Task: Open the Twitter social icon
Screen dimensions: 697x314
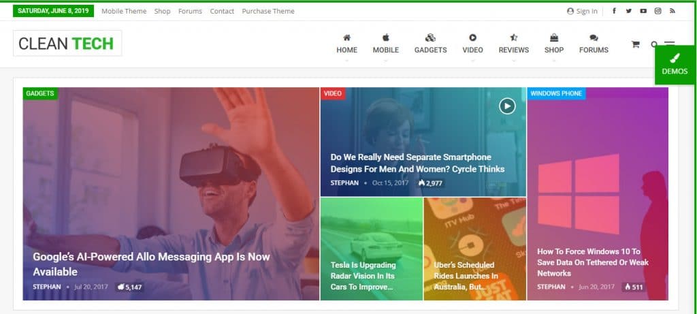Action: point(628,11)
